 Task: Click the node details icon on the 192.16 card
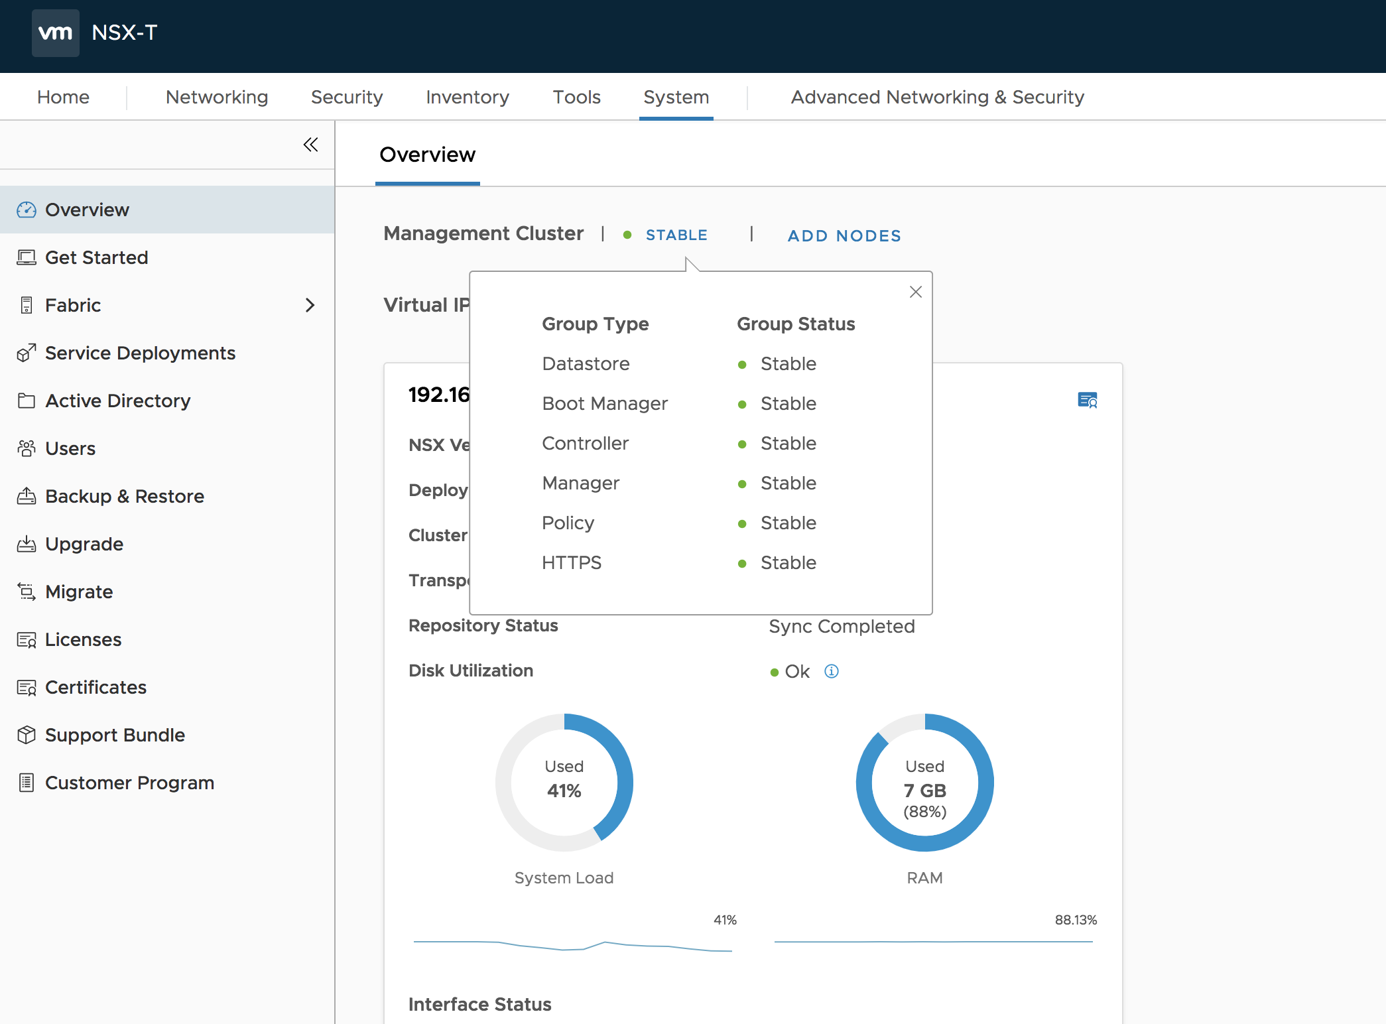point(1088,400)
